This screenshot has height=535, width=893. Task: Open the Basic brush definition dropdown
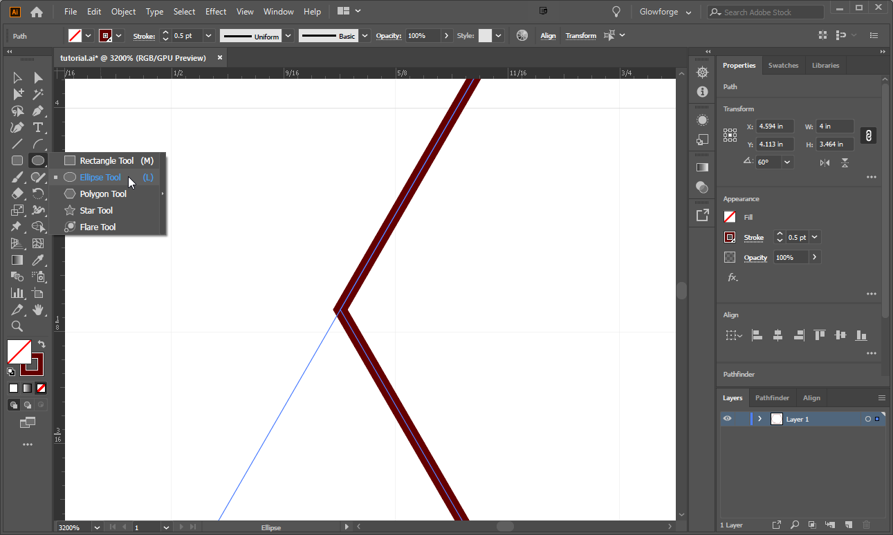[365, 35]
